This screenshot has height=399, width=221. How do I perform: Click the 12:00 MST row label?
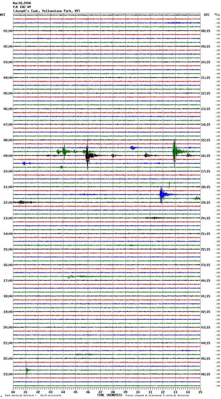pos(8,203)
